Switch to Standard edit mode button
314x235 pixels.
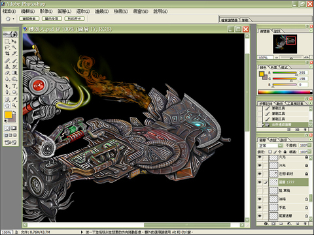(7, 128)
